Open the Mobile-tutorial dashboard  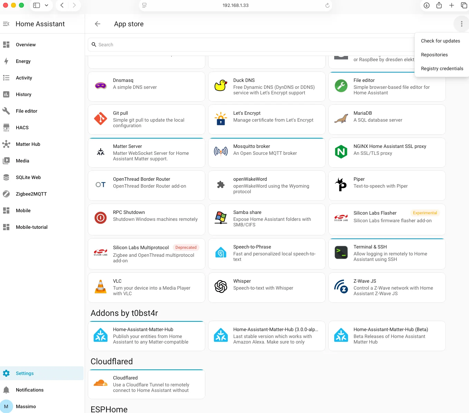pos(42,227)
